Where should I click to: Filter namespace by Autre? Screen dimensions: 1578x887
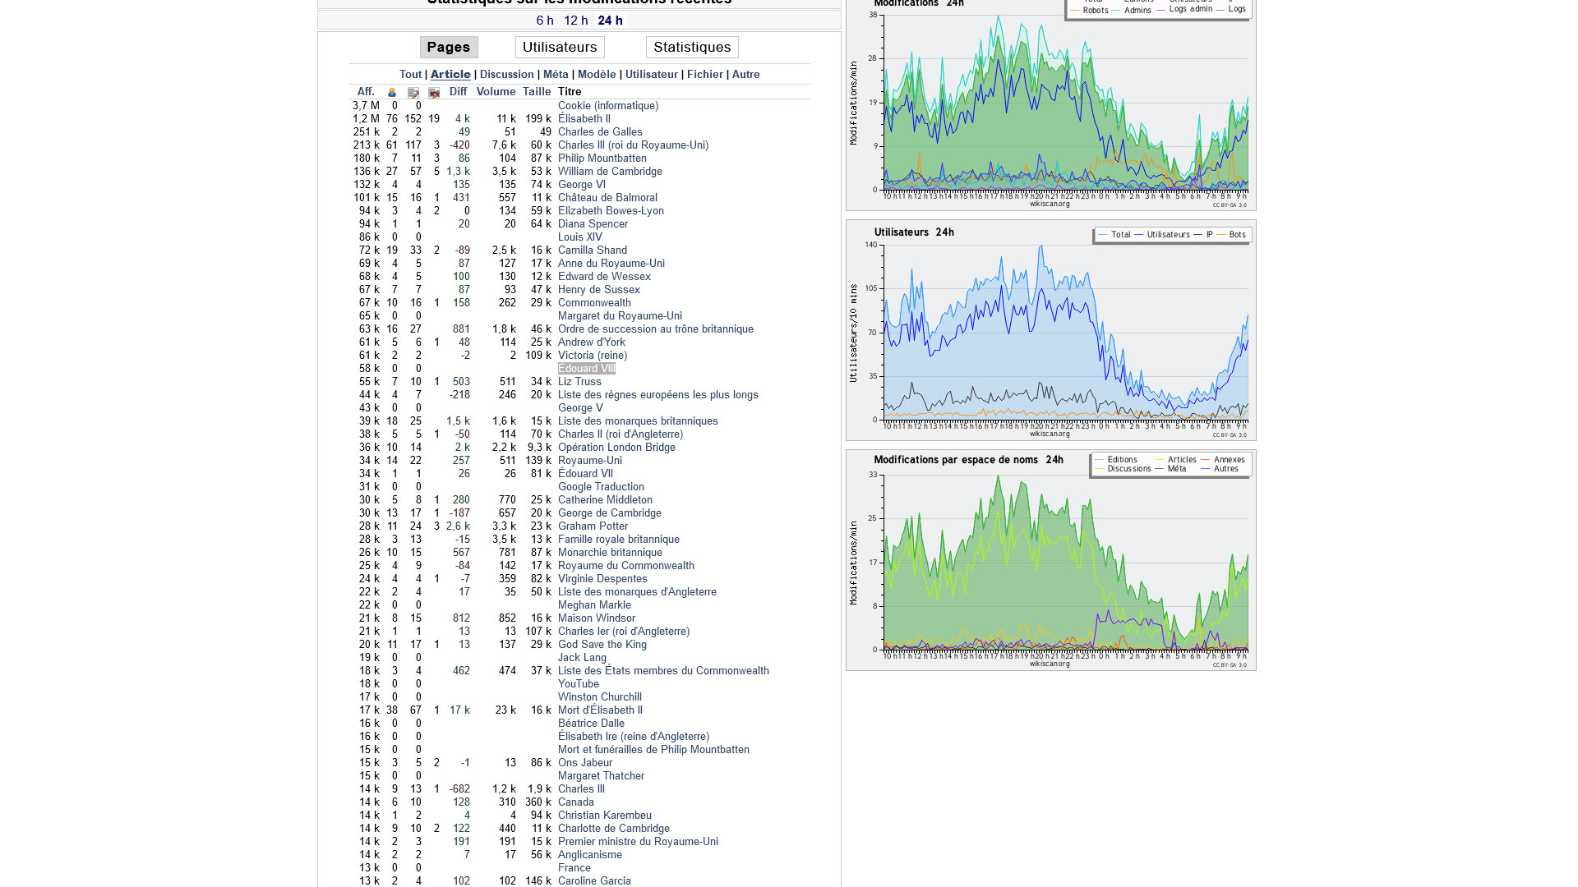coord(746,75)
